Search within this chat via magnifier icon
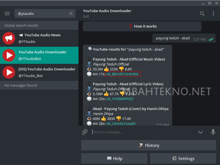This screenshot has height=165, width=220. (202, 13)
